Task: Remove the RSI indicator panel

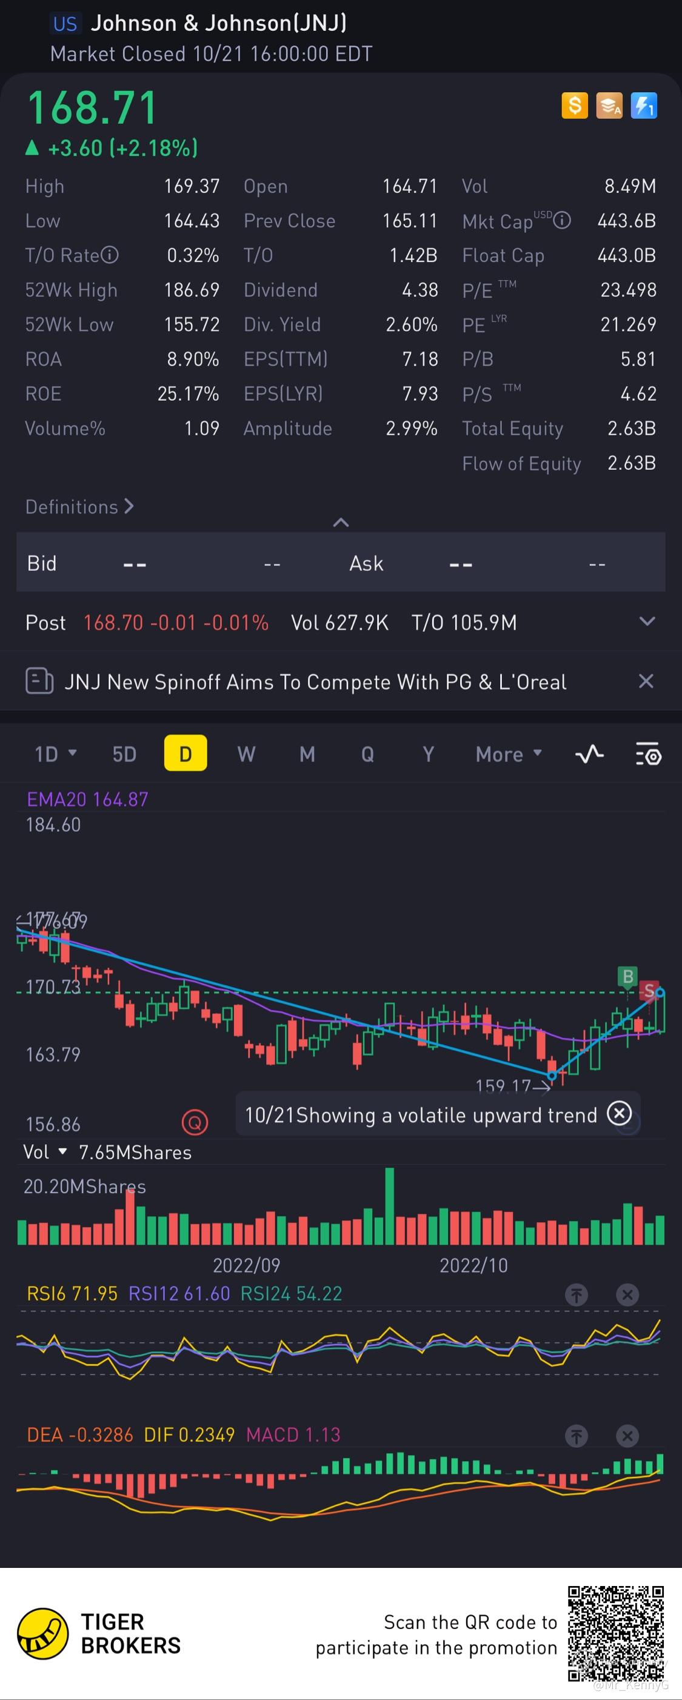Action: pos(627,1295)
